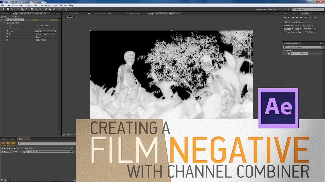Collapse the Source Options group

click(x=5, y=23)
